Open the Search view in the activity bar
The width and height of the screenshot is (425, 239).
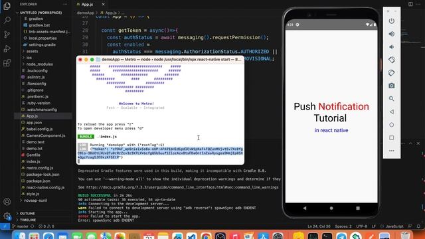7,20
